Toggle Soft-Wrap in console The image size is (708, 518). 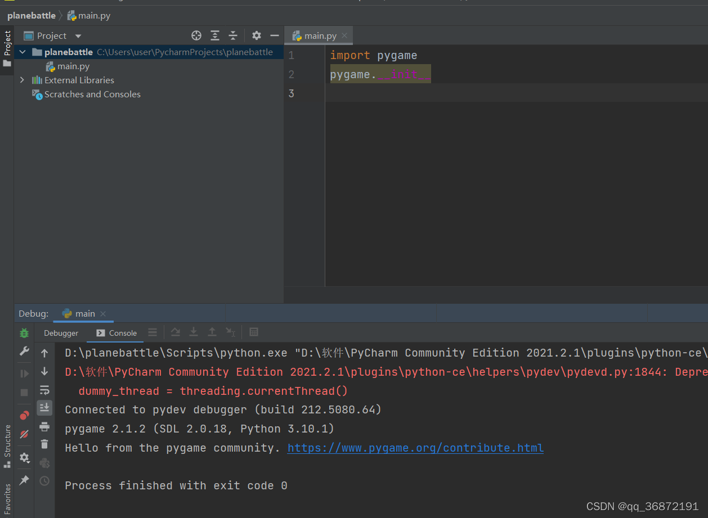pos(44,390)
